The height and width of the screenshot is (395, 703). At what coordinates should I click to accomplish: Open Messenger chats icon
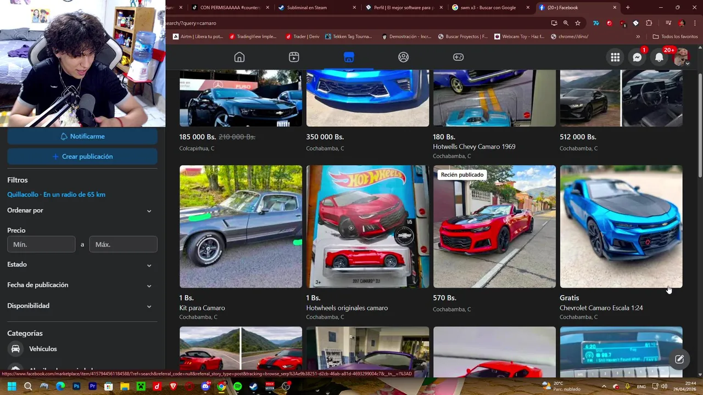coord(637,57)
